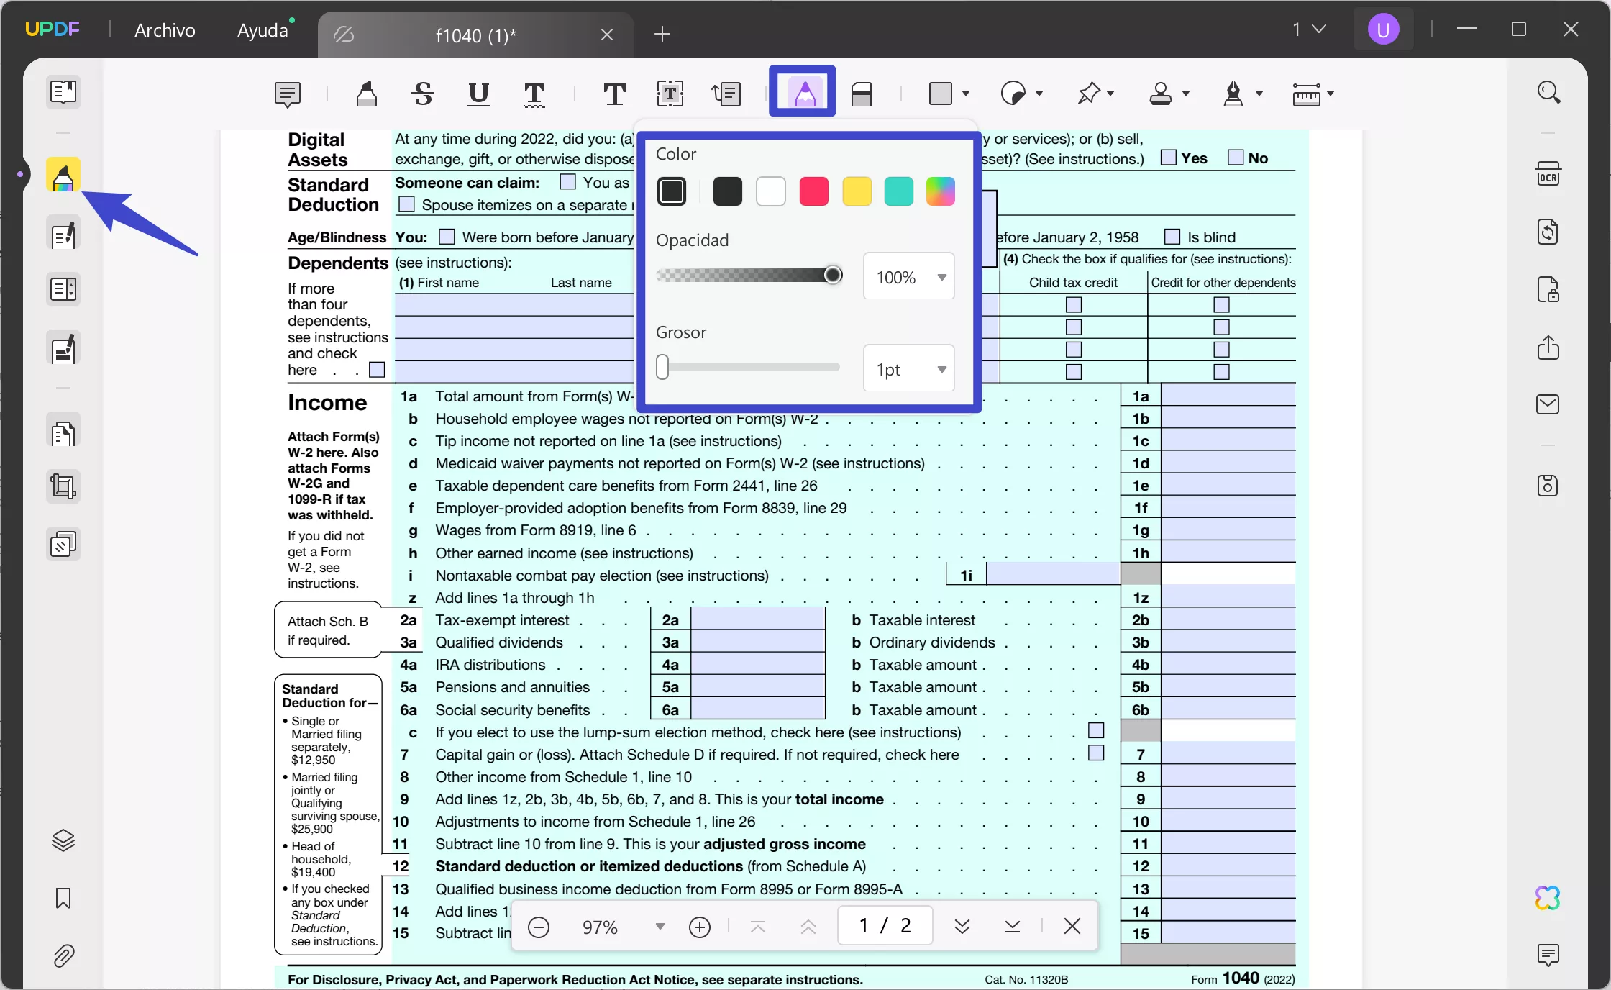Viewport: 1611px width, 990px height.
Task: Pick the yellow color swatch
Action: [857, 191]
